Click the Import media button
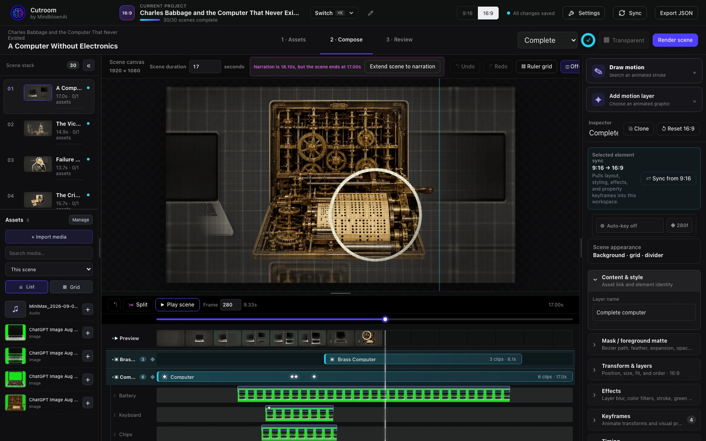Screen dimensions: 706x441 [x=49, y=237]
